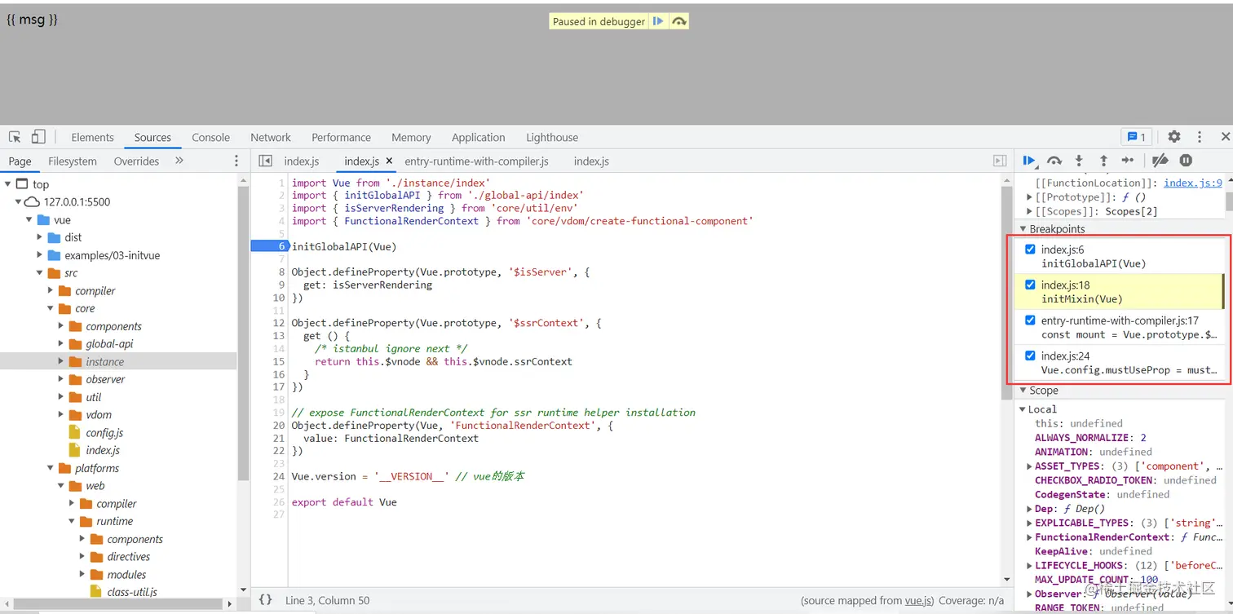Image resolution: width=1233 pixels, height=614 pixels.
Task: Click the MAX_UPDATE_COUNT value 100
Action: point(1150,580)
